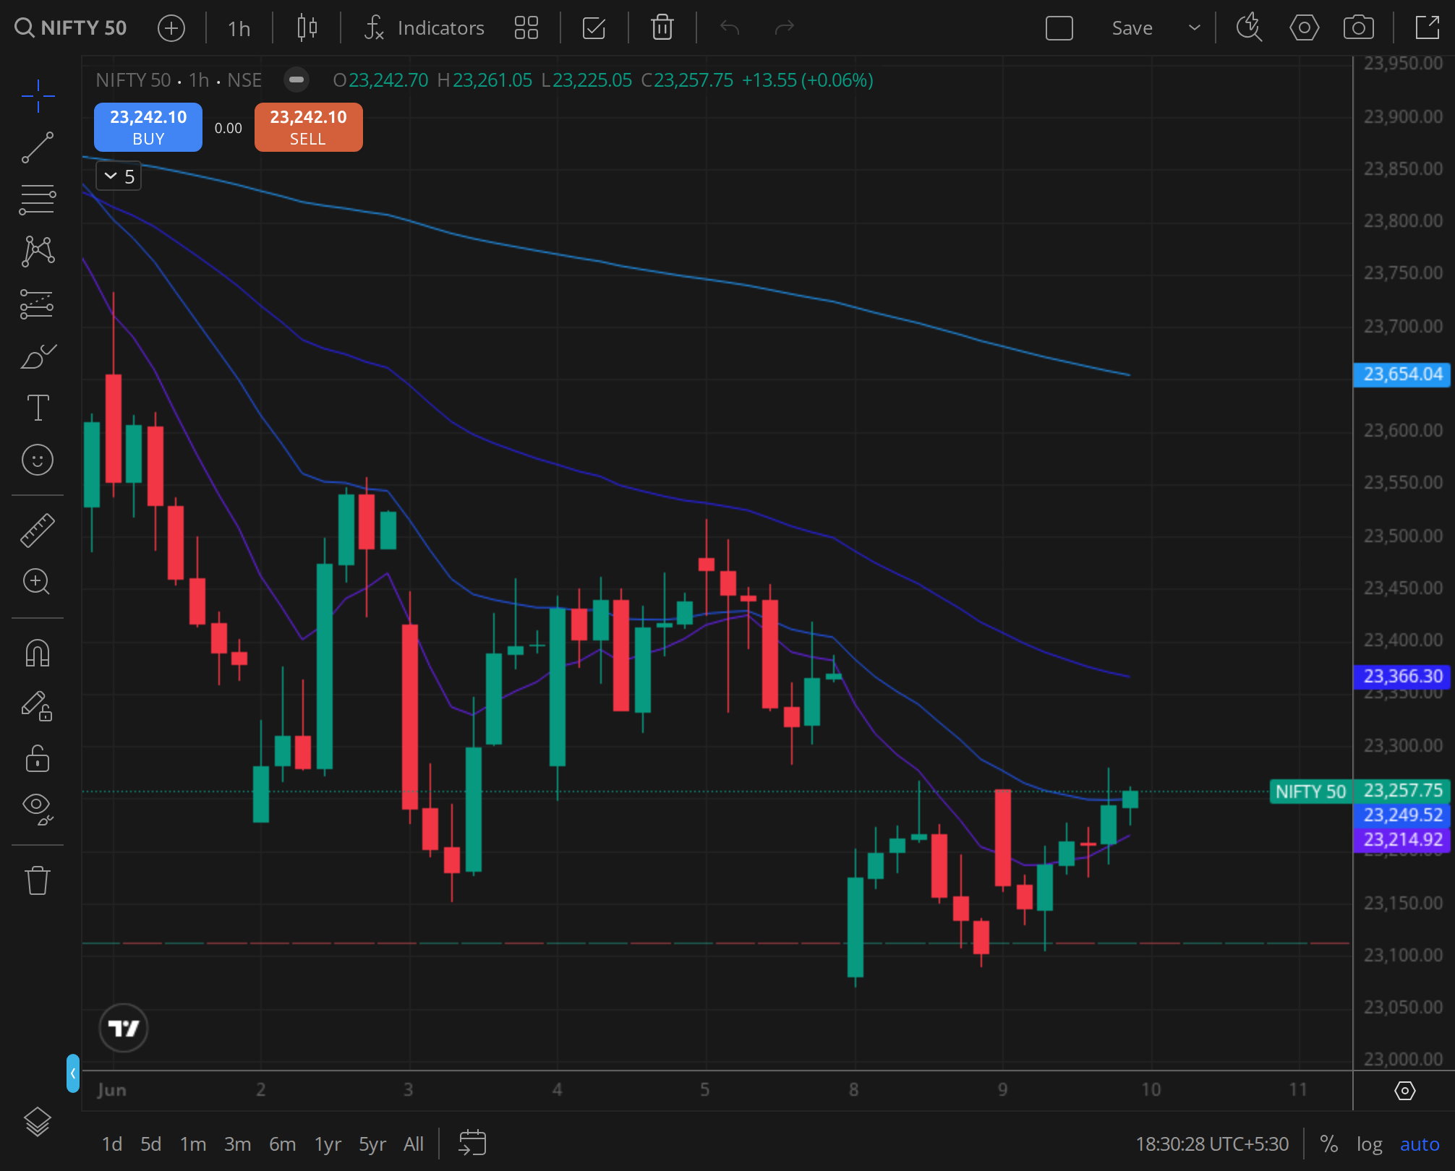1455x1171 pixels.
Task: Open the go to date calendar
Action: [472, 1143]
